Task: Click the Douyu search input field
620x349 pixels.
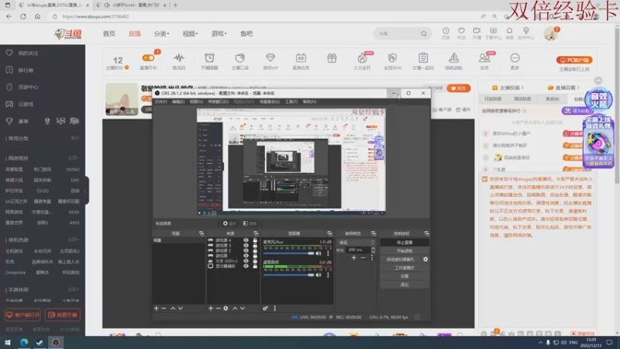Action: point(398,33)
